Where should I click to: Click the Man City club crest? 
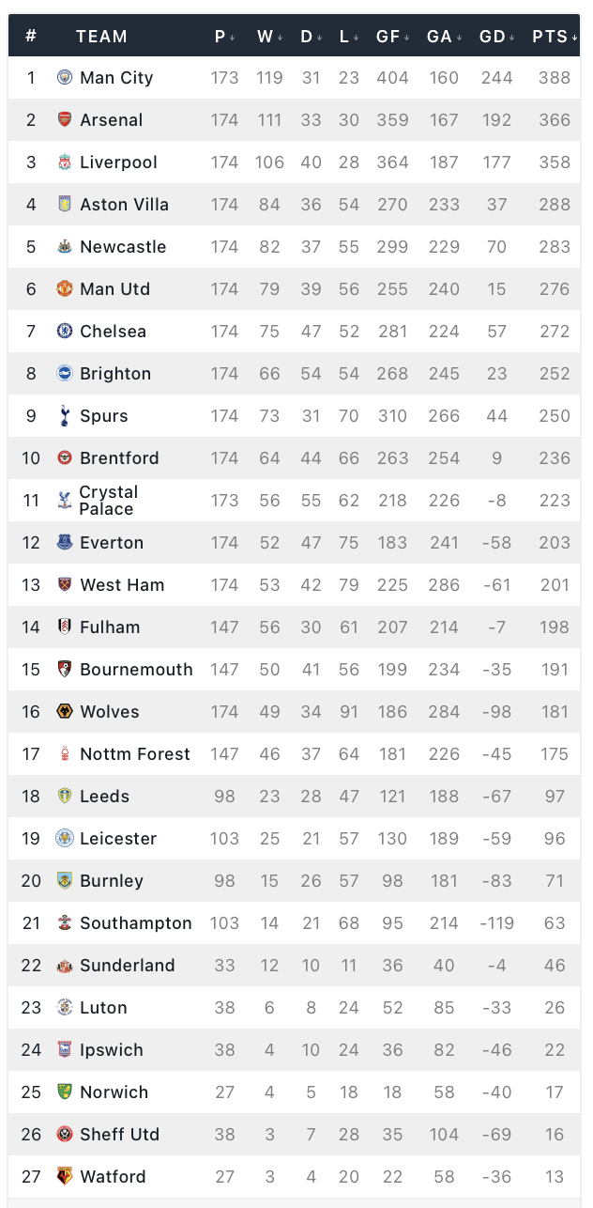pyautogui.click(x=65, y=77)
